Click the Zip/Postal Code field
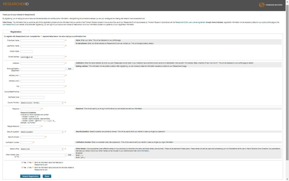This screenshot has width=289, height=181. point(32,97)
